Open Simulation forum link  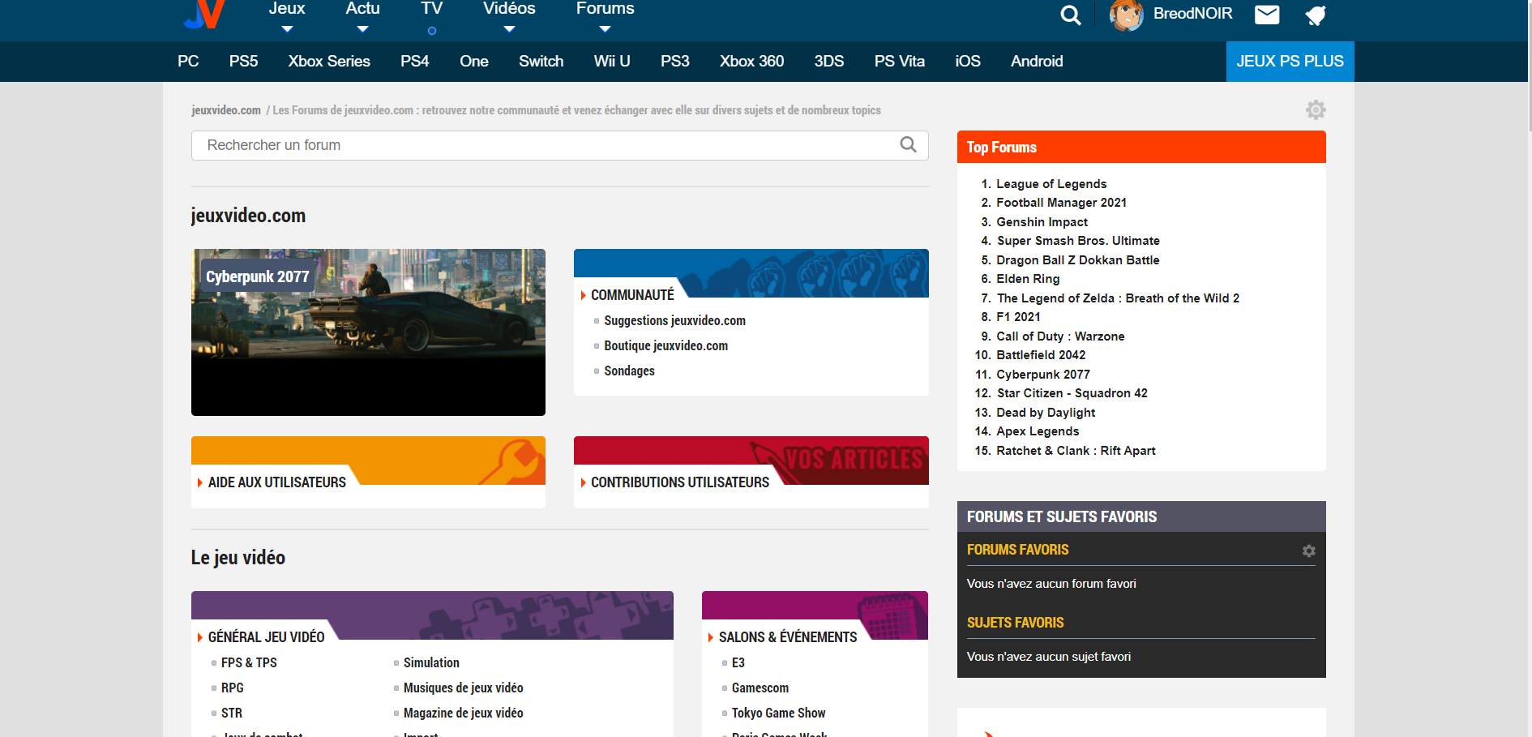pyautogui.click(x=431, y=663)
